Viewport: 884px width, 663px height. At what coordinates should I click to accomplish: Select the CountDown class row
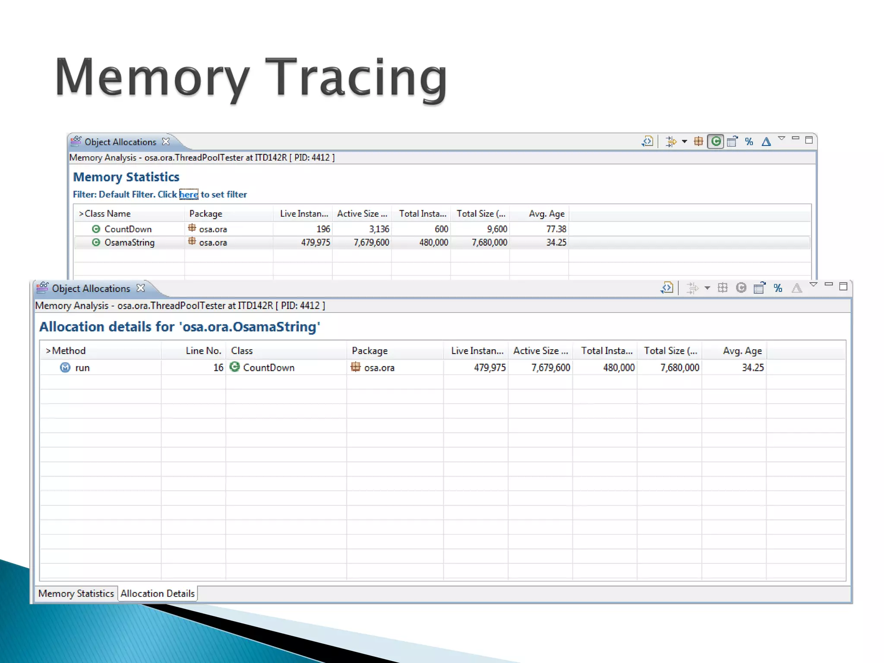[128, 229]
